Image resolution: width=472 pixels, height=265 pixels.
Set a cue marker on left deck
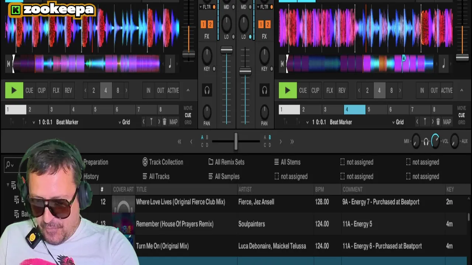pyautogui.click(x=151, y=122)
